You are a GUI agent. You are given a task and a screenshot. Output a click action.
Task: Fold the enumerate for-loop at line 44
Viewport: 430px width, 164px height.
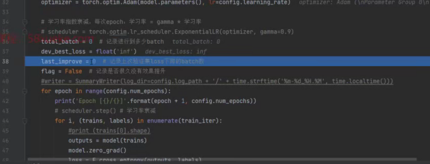pyautogui.click(x=25, y=121)
